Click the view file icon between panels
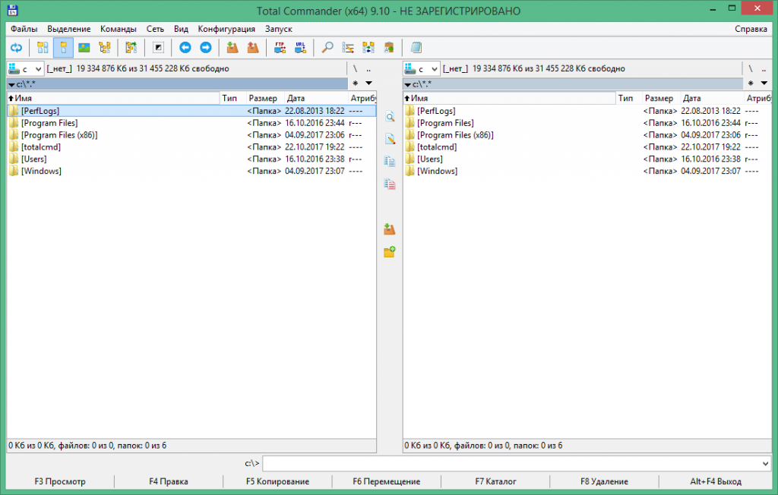This screenshot has height=495, width=778. [x=390, y=117]
